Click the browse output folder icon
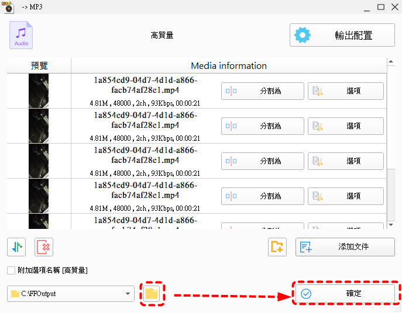The width and height of the screenshot is (402, 313). 152,294
